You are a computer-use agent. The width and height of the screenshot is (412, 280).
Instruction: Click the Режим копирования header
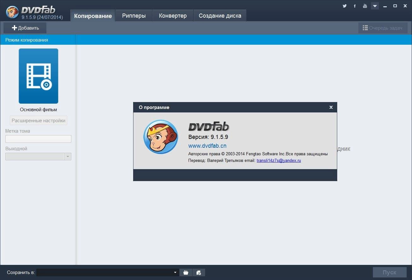click(x=26, y=40)
